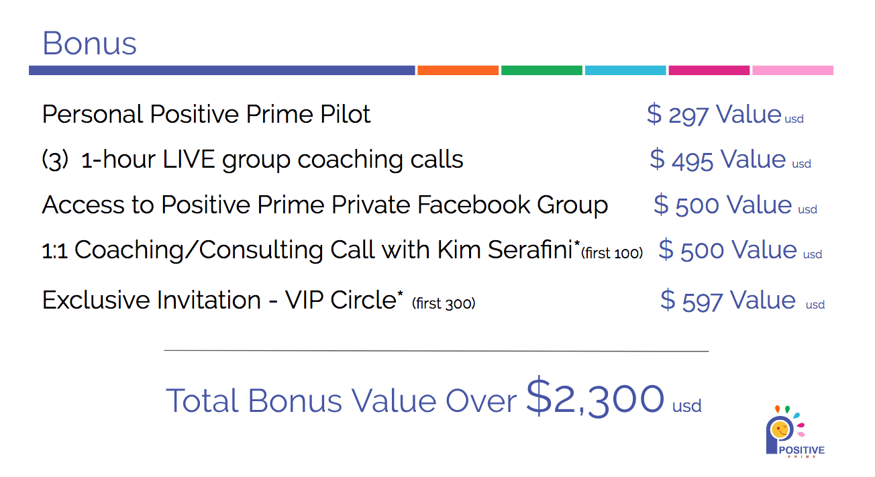Select Positive Prime Private Facebook Group line
This screenshot has height=477, width=875.
click(x=325, y=205)
